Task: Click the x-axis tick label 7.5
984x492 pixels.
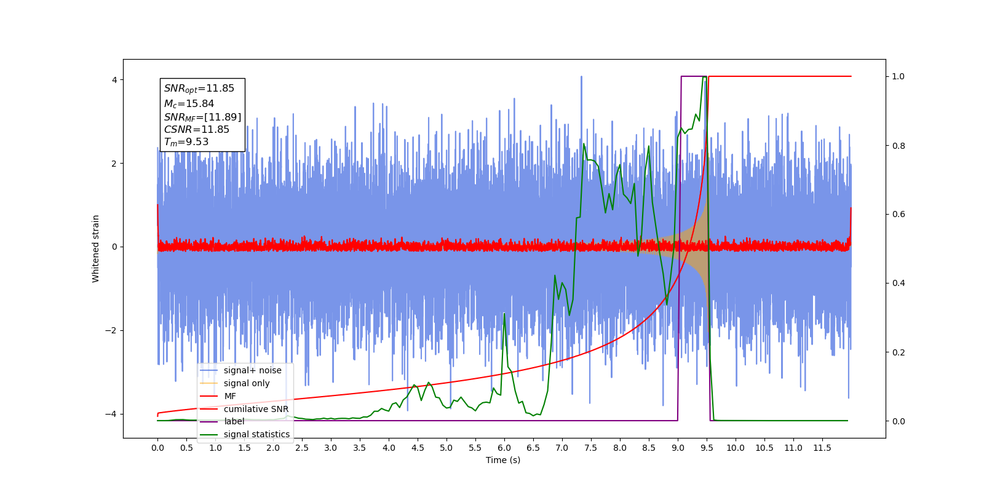Action: (x=591, y=448)
